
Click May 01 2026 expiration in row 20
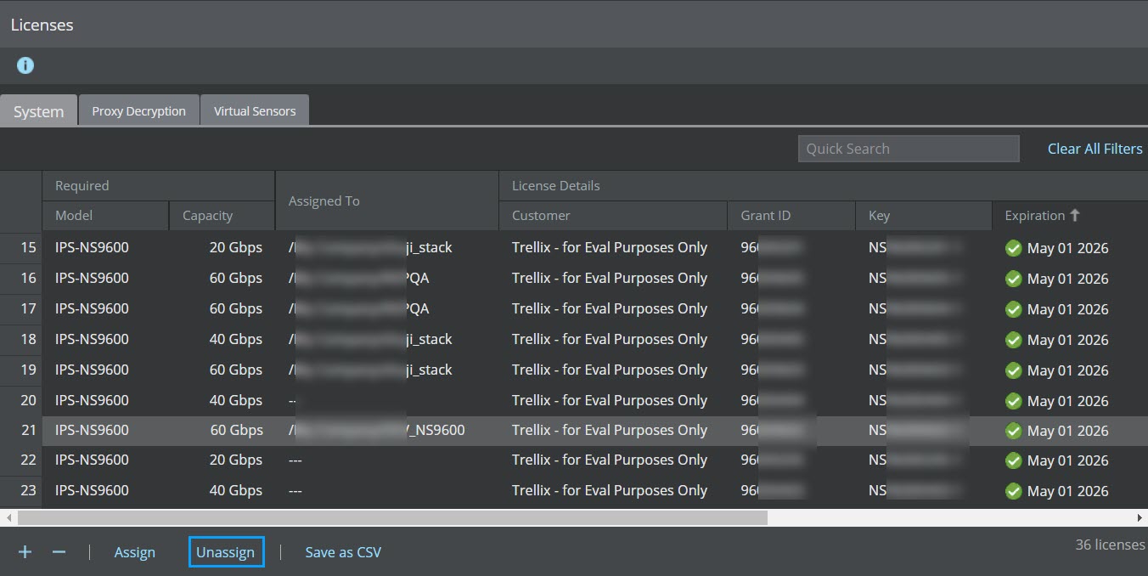click(1068, 401)
